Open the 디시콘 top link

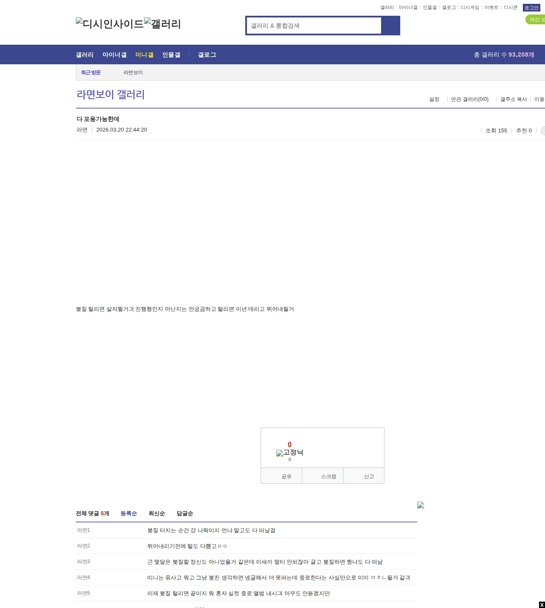pyautogui.click(x=511, y=8)
